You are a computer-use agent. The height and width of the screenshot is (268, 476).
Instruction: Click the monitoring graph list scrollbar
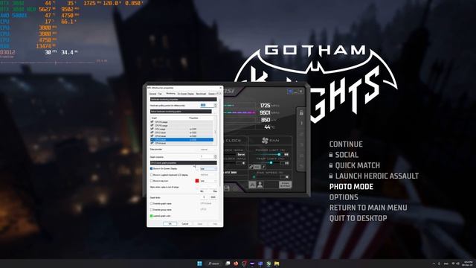pyautogui.click(x=215, y=131)
